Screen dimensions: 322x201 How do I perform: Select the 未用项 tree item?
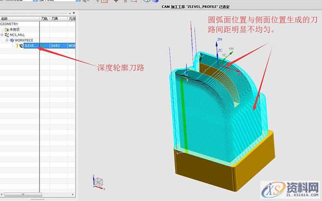click(x=14, y=29)
